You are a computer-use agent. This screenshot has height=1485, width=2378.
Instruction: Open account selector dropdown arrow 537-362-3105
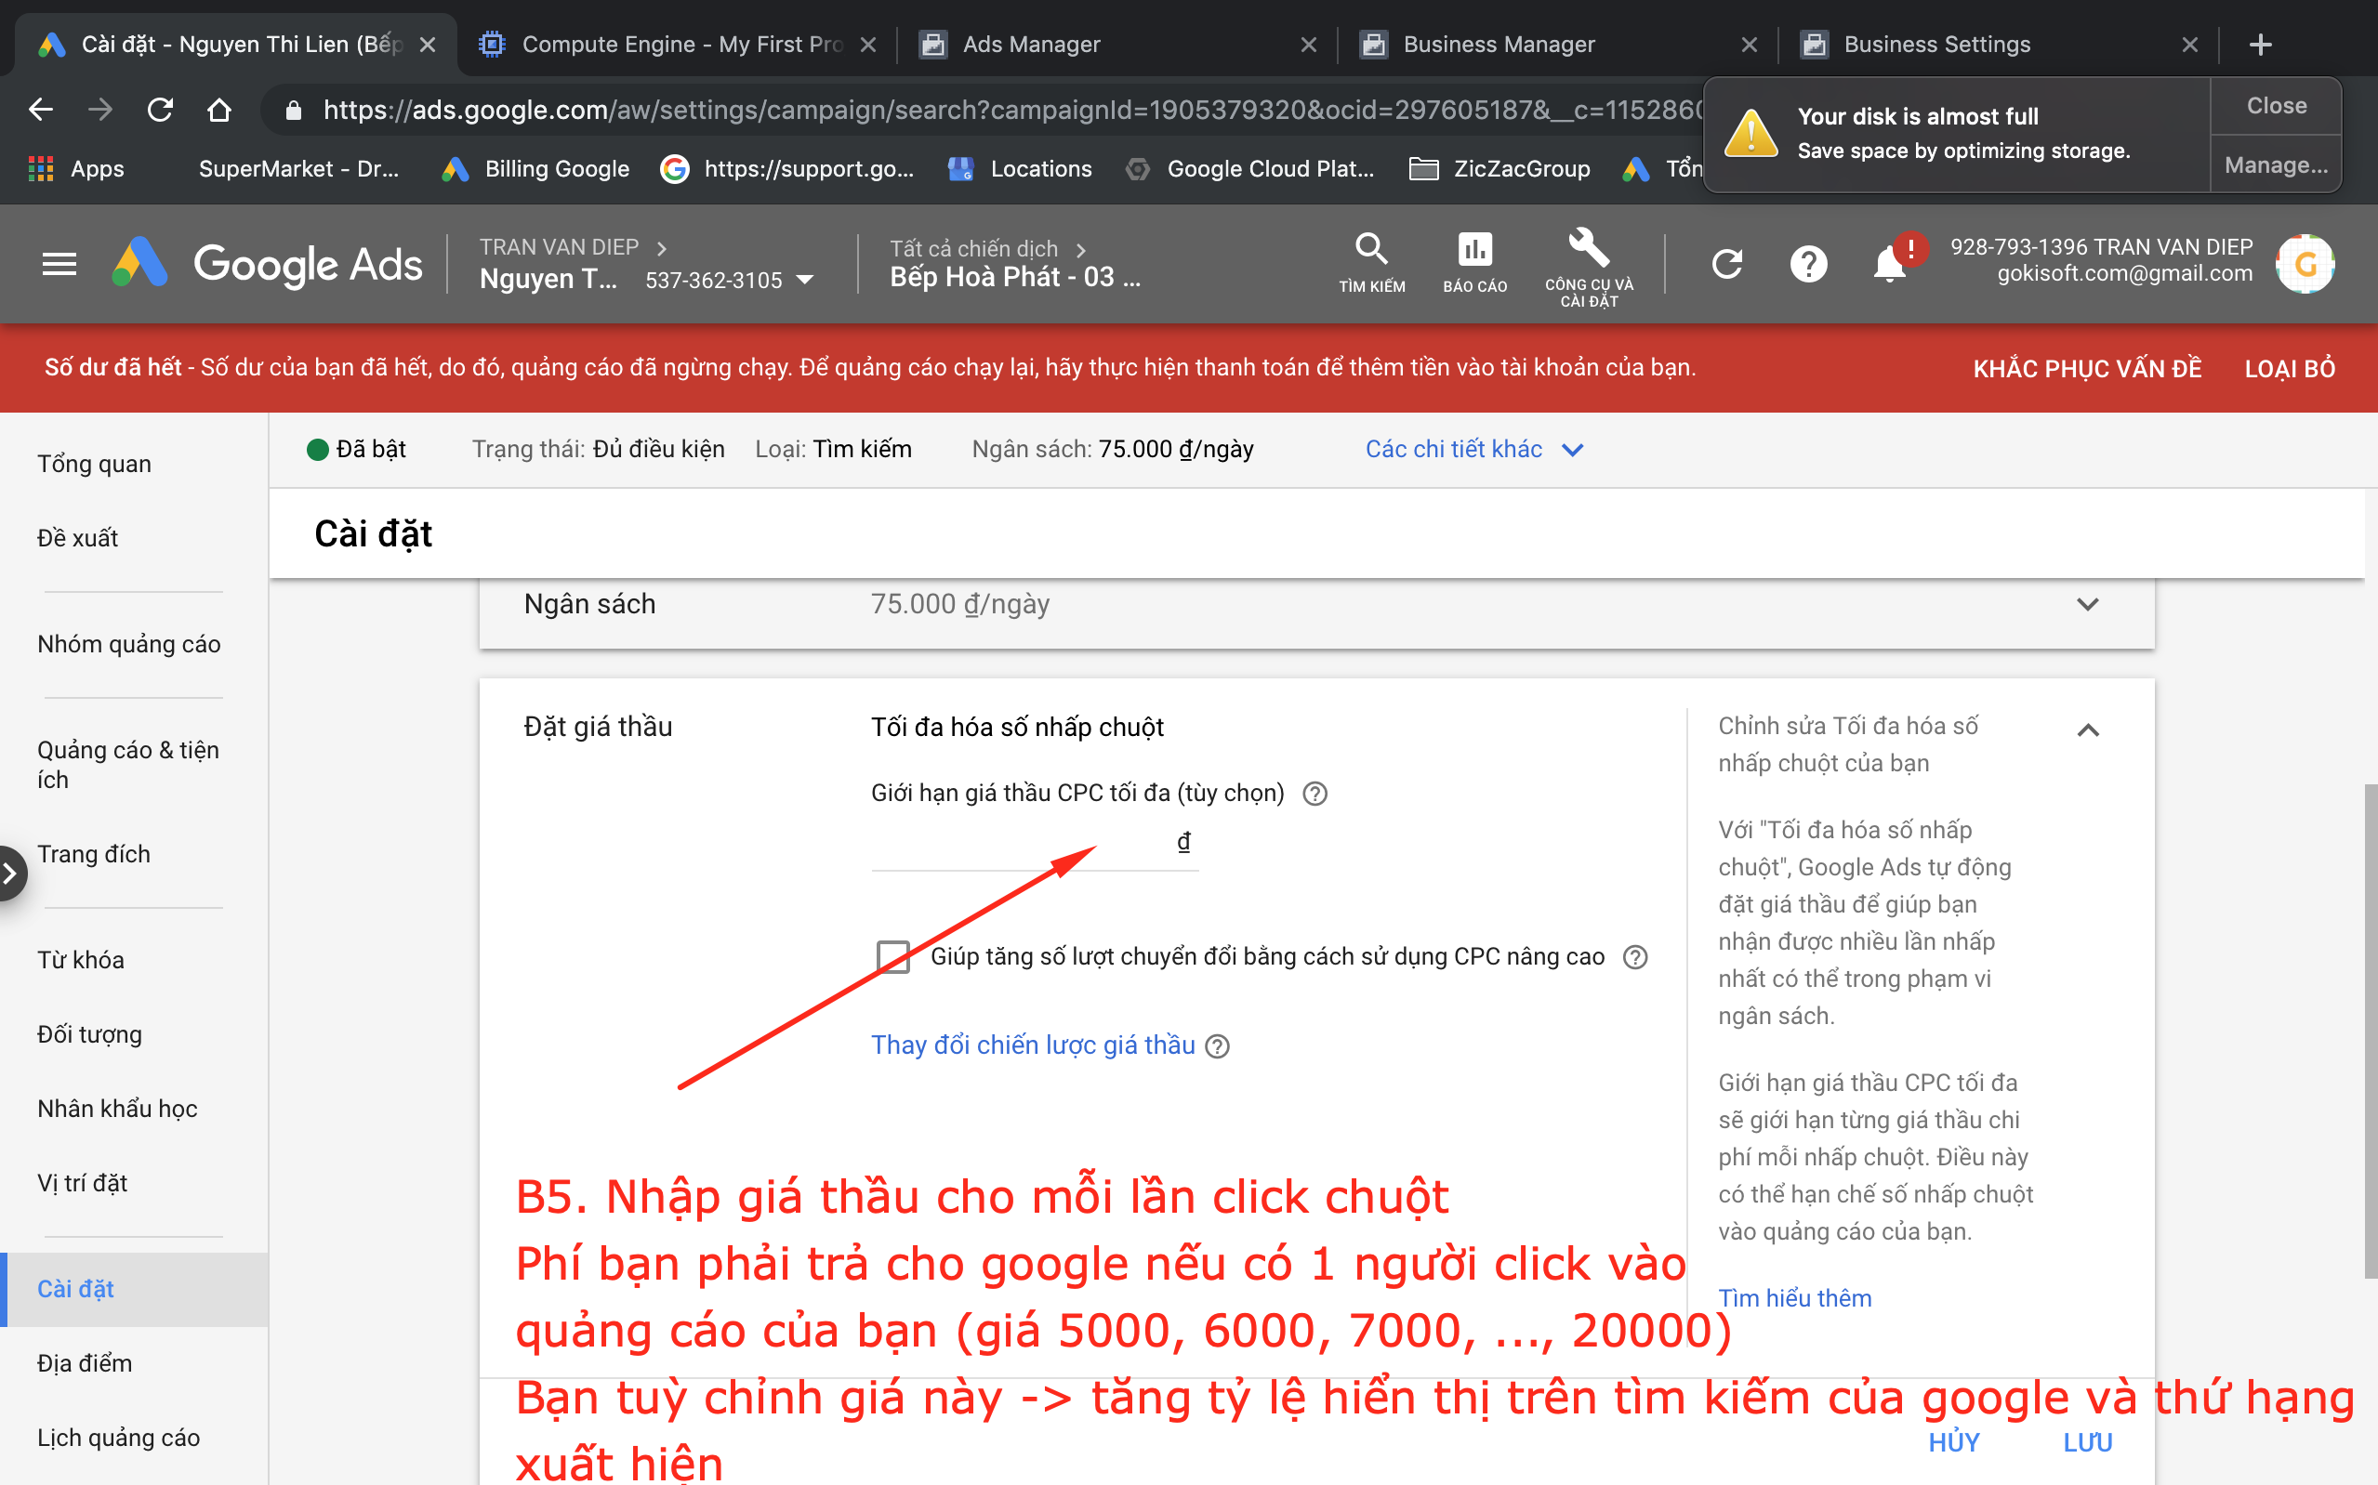(x=804, y=280)
